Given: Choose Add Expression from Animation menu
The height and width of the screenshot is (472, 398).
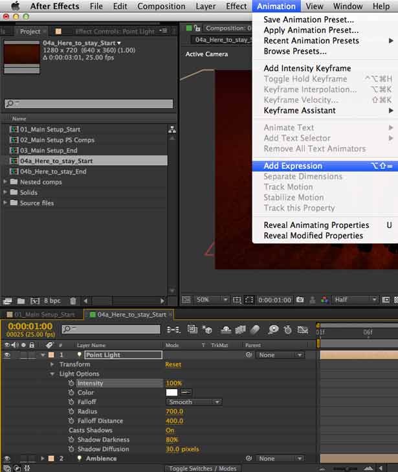Looking at the screenshot, I should tap(325, 166).
